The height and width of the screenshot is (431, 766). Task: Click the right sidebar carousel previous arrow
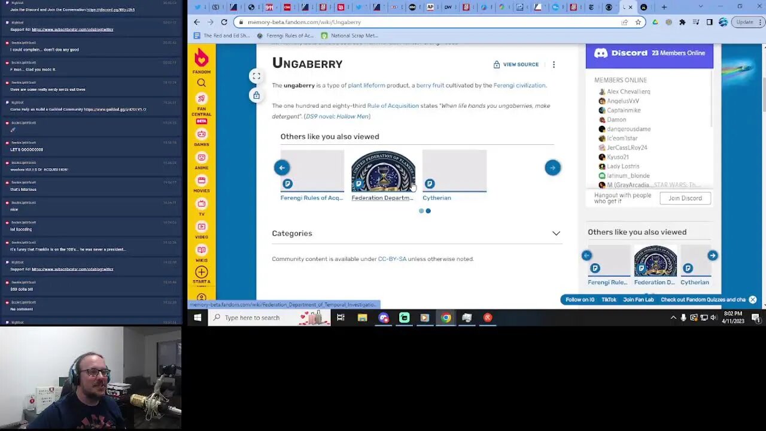pyautogui.click(x=586, y=256)
